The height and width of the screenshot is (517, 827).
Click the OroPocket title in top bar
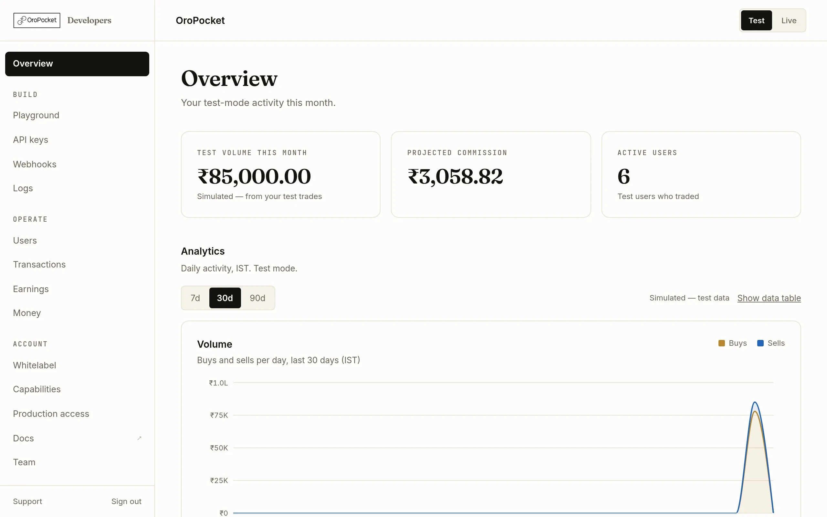click(200, 20)
